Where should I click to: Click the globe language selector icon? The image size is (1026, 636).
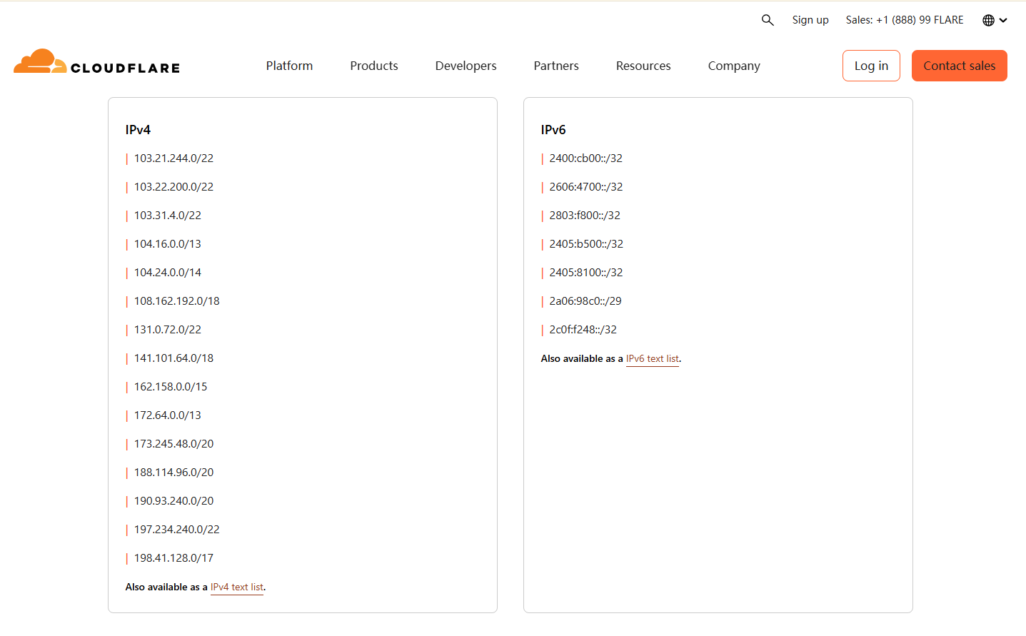(988, 20)
